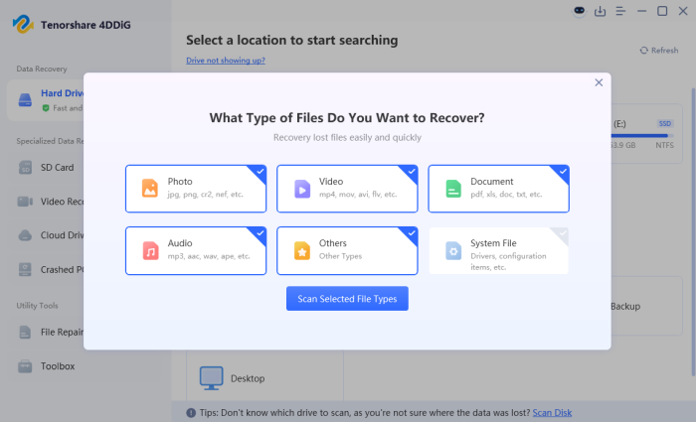The width and height of the screenshot is (696, 422).
Task: Open Toolbox in the sidebar
Action: [57, 366]
